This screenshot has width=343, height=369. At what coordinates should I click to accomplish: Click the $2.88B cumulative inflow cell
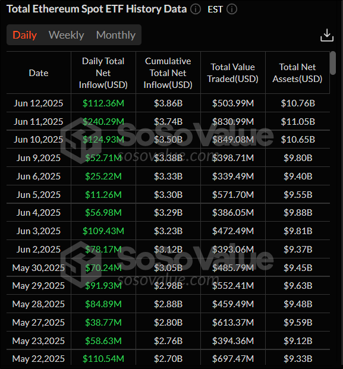(x=168, y=304)
